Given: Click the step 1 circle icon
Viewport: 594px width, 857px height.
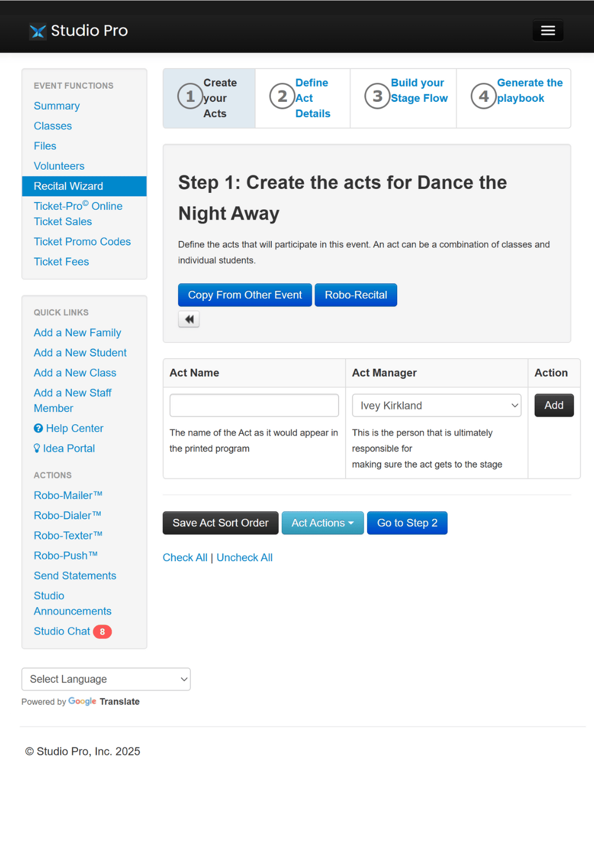Looking at the screenshot, I should tap(191, 96).
